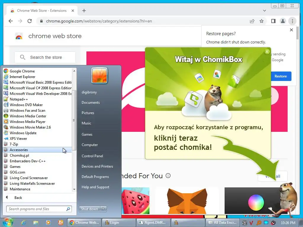303x227 pixels.
Task: Expand the Chomikuj.pl folder
Action: click(x=38, y=155)
